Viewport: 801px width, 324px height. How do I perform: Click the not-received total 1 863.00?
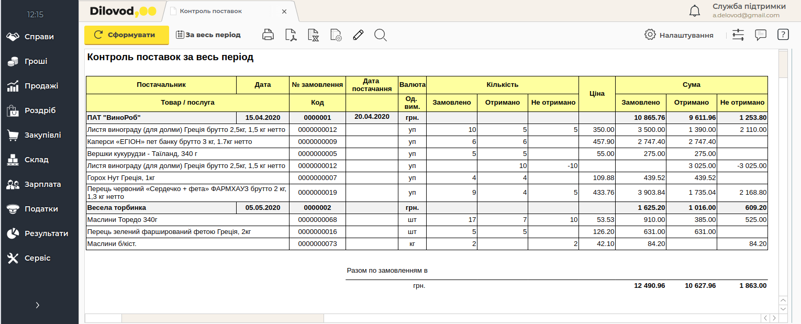(753, 286)
